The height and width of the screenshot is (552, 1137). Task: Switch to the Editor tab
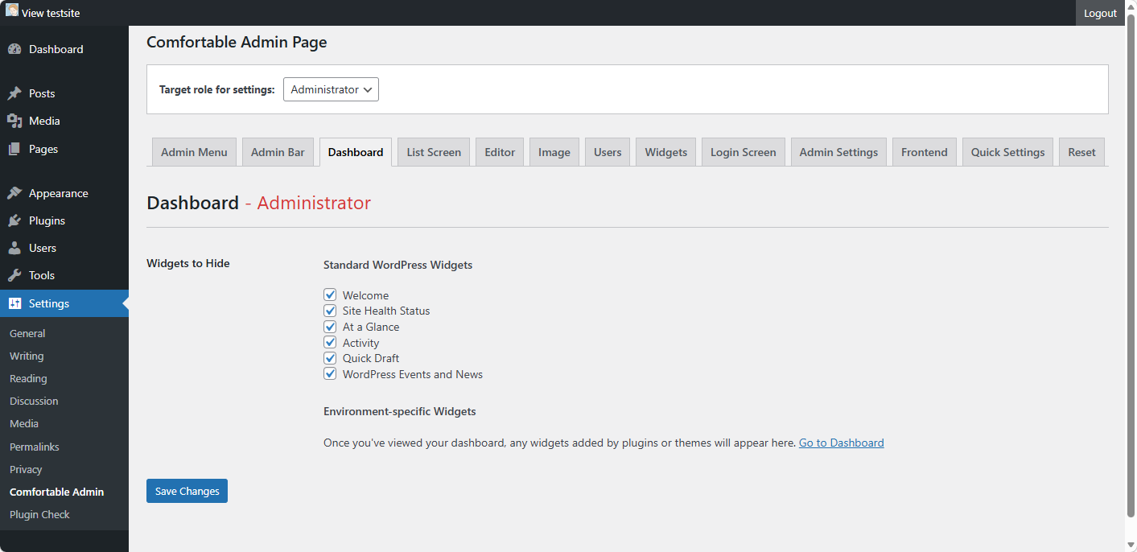(x=500, y=152)
